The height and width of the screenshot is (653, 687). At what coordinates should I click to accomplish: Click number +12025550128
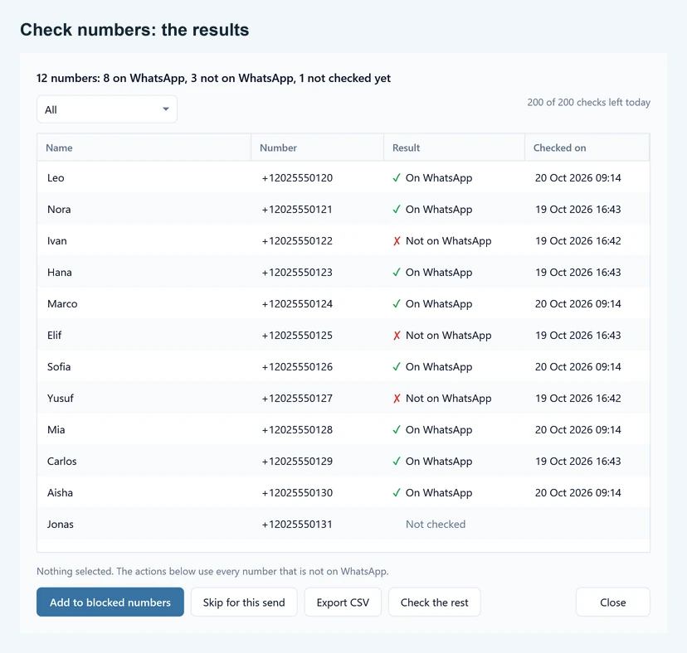(x=297, y=430)
